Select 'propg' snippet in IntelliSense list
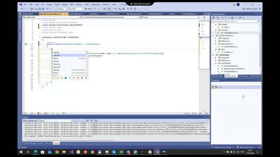The image size is (280, 157). (x=68, y=70)
